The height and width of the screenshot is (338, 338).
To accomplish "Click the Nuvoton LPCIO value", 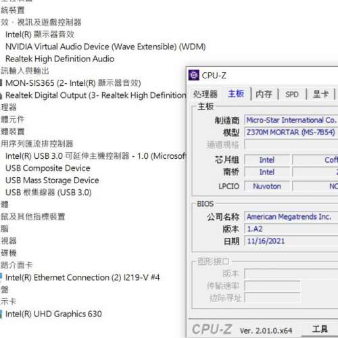I will [267, 187].
